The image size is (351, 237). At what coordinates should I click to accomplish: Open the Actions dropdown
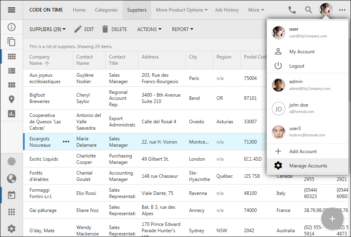tap(149, 29)
